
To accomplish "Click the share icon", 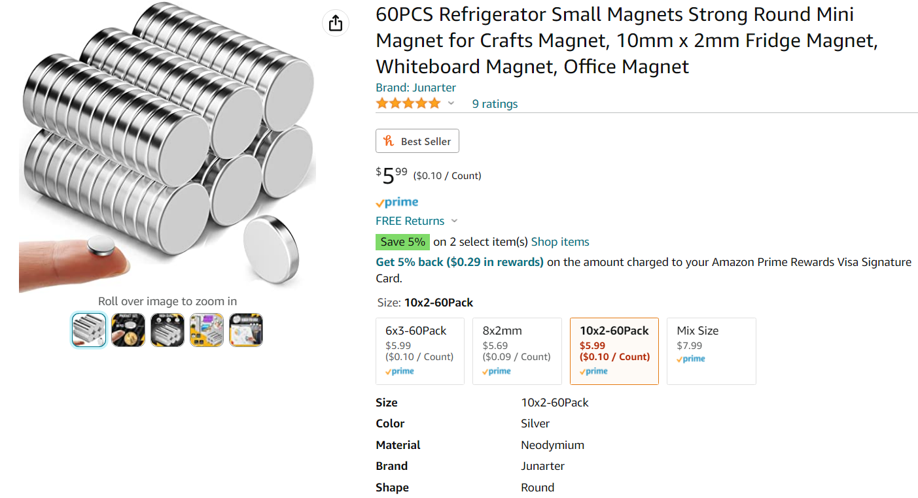I will point(335,22).
